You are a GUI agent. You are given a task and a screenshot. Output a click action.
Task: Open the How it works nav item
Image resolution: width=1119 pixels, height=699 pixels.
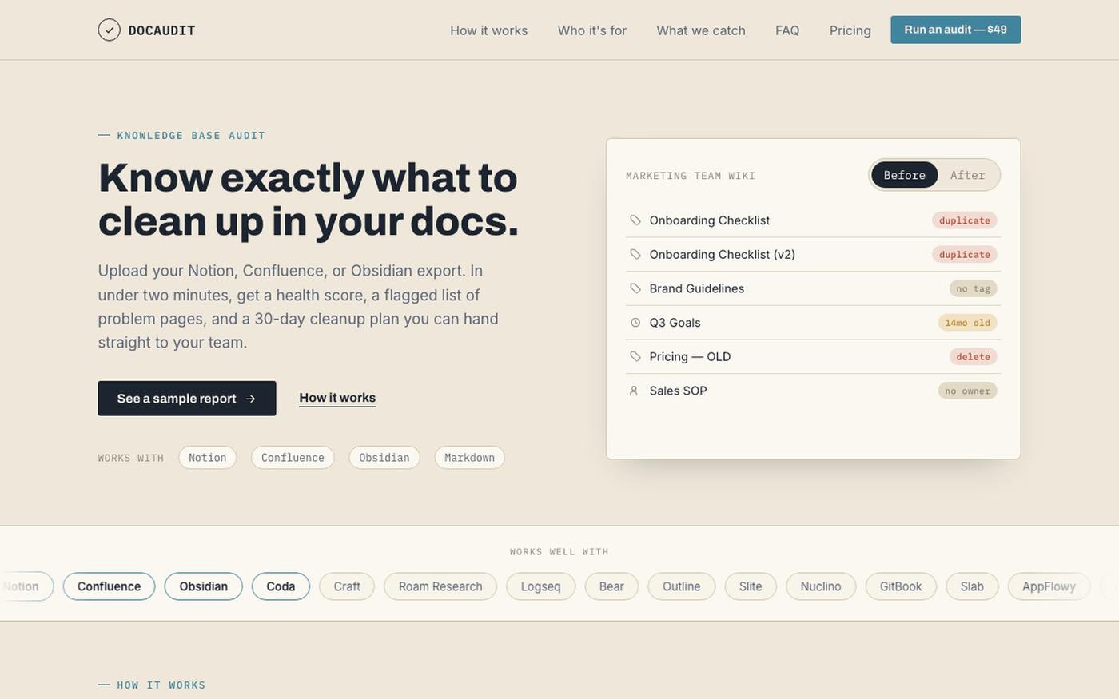488,30
